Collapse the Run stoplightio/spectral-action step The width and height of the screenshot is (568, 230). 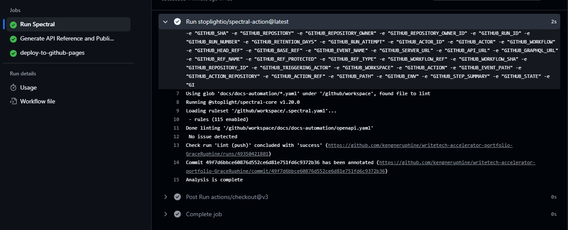click(x=166, y=22)
